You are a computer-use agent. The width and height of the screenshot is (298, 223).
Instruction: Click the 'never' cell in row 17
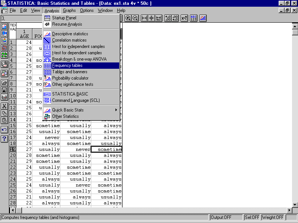46,138
